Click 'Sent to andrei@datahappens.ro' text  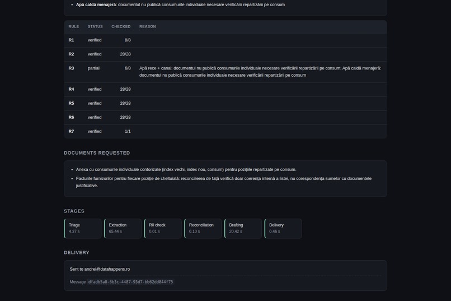pyautogui.click(x=100, y=269)
